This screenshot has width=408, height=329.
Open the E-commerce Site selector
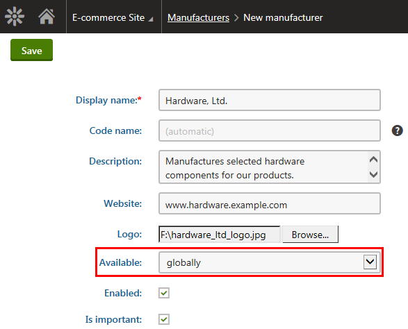[x=113, y=17]
